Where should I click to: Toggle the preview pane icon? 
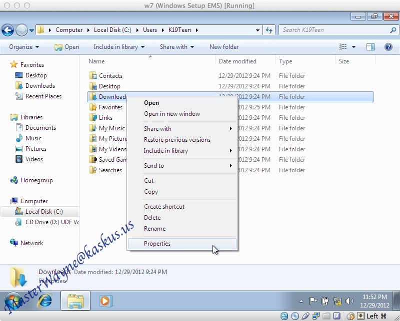click(370, 47)
